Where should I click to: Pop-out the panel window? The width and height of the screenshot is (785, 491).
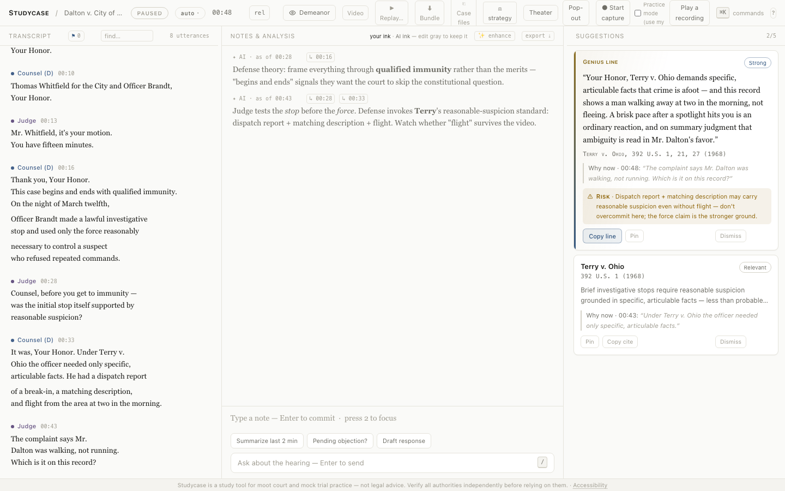[576, 13]
